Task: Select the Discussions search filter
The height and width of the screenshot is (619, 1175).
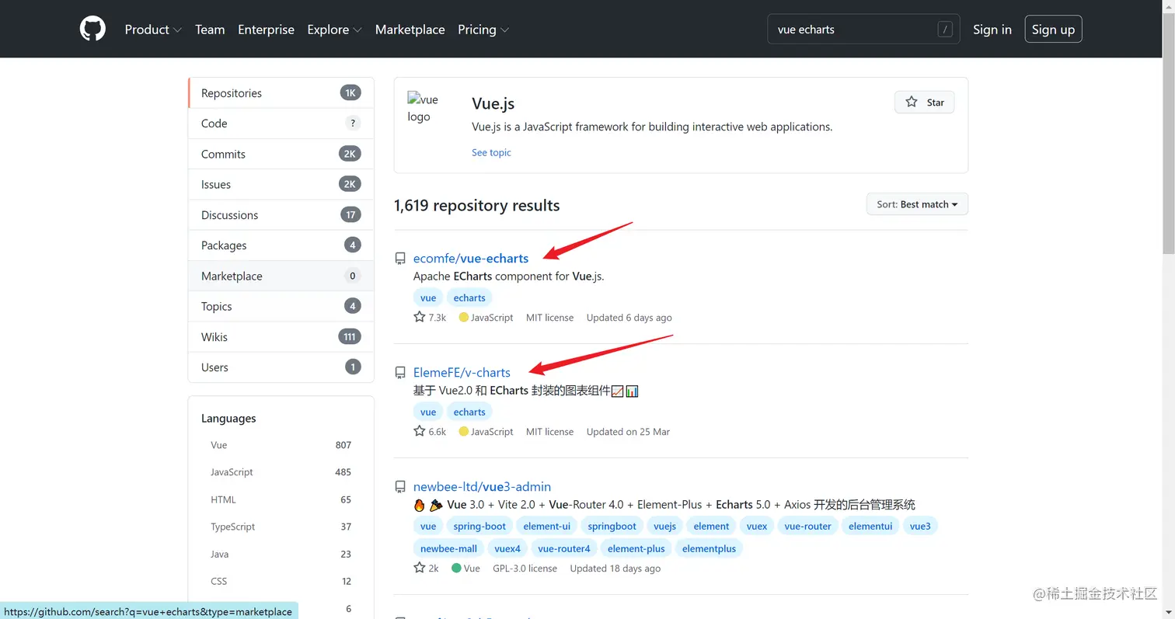Action: [281, 215]
